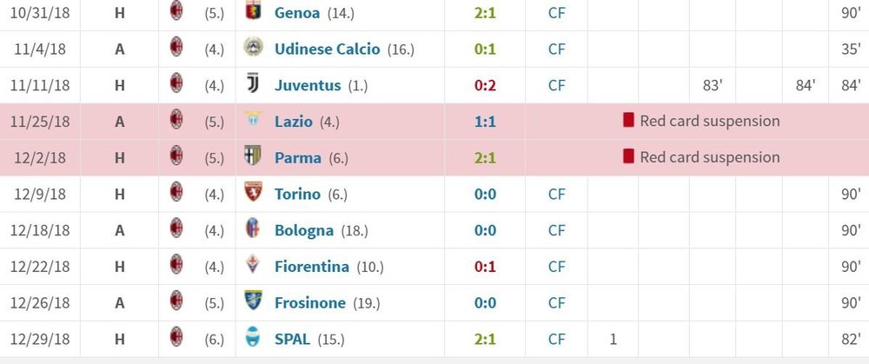The image size is (869, 364).
Task: Click the Bologna crest icon
Action: point(253,228)
